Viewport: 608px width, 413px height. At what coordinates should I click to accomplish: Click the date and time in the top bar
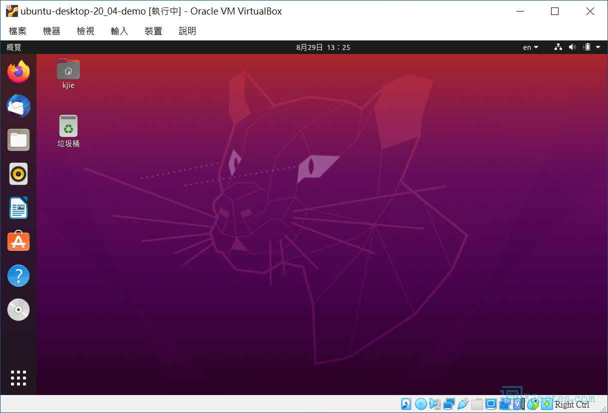(x=323, y=47)
